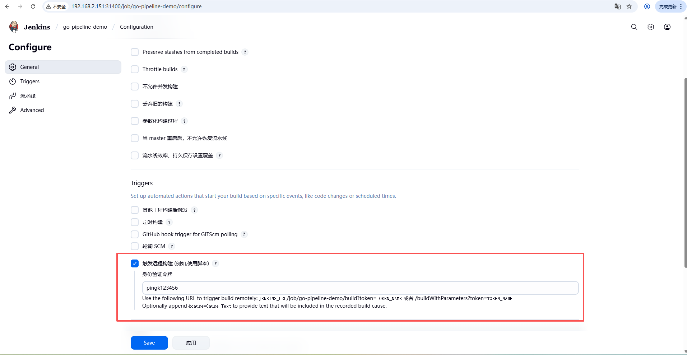Open the Jenkins search icon

pos(634,27)
